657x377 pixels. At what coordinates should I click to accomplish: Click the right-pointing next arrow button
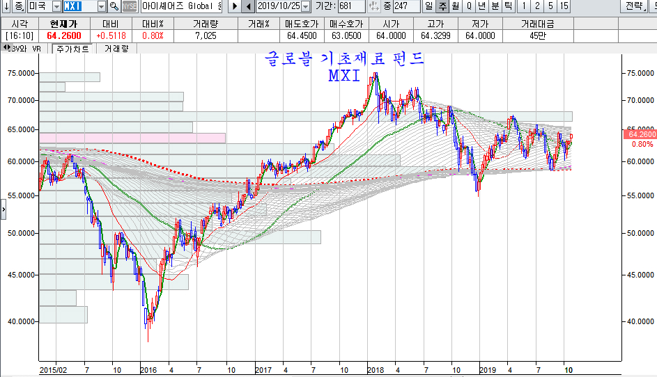235,6
